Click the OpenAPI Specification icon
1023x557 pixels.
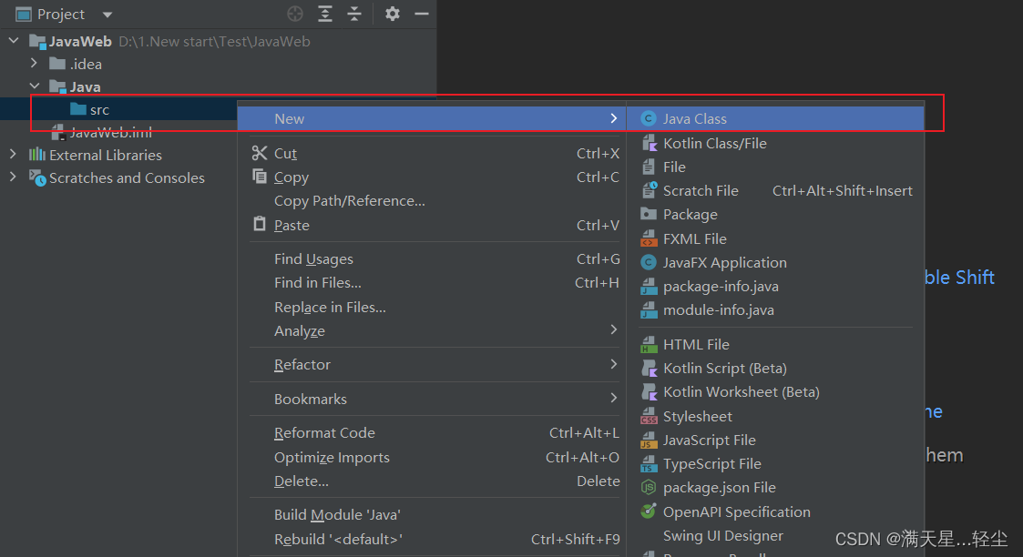point(648,511)
